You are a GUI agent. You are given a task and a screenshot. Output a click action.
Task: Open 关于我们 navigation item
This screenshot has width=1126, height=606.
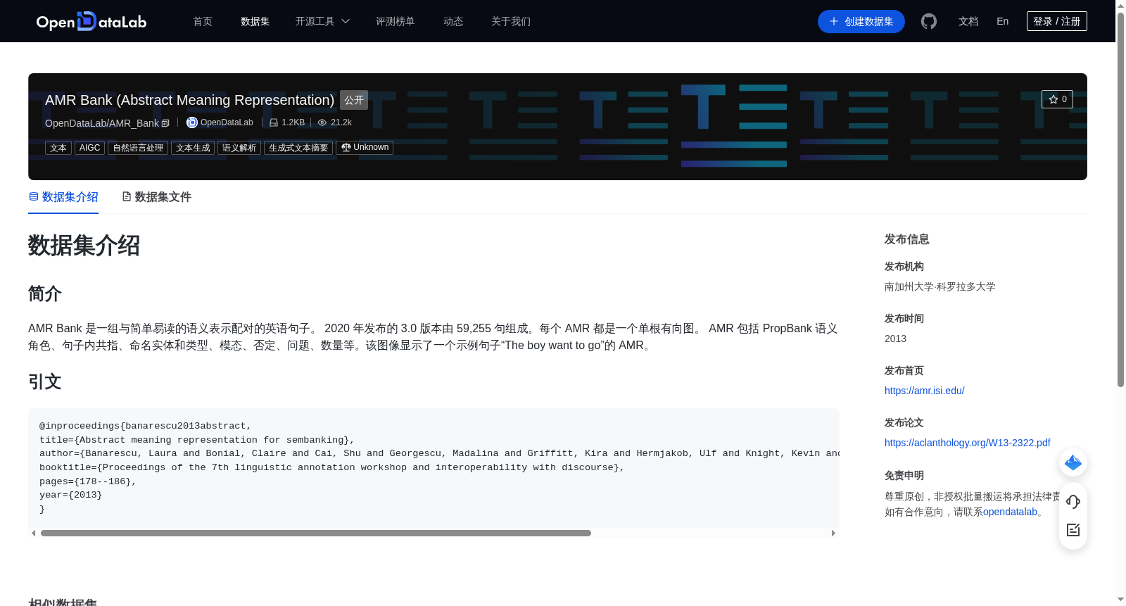511,21
